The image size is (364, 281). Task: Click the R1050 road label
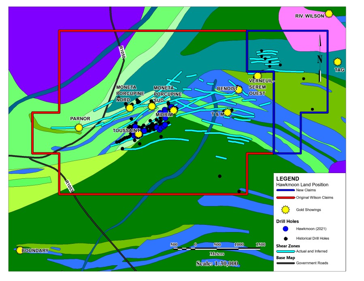[122, 52]
